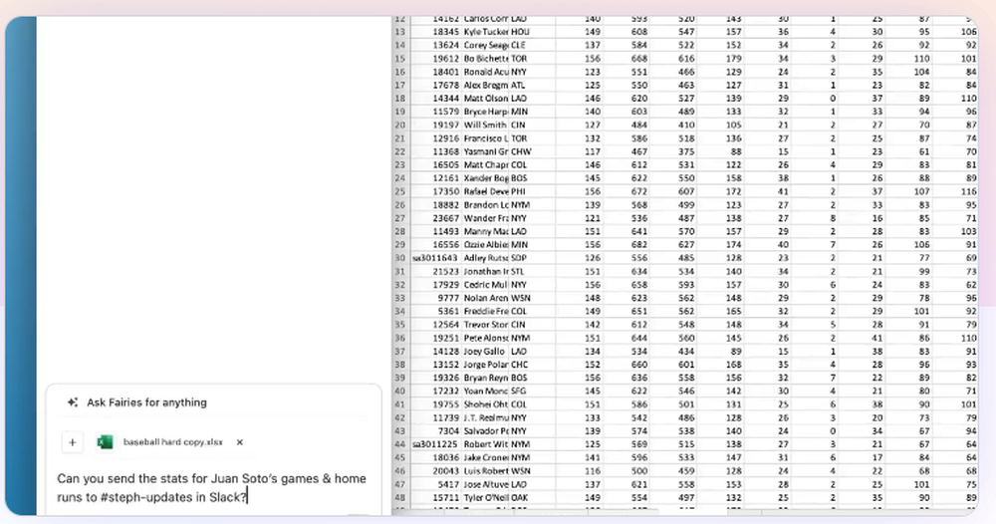Select the 'Adley Ruts' name cell

[486, 258]
